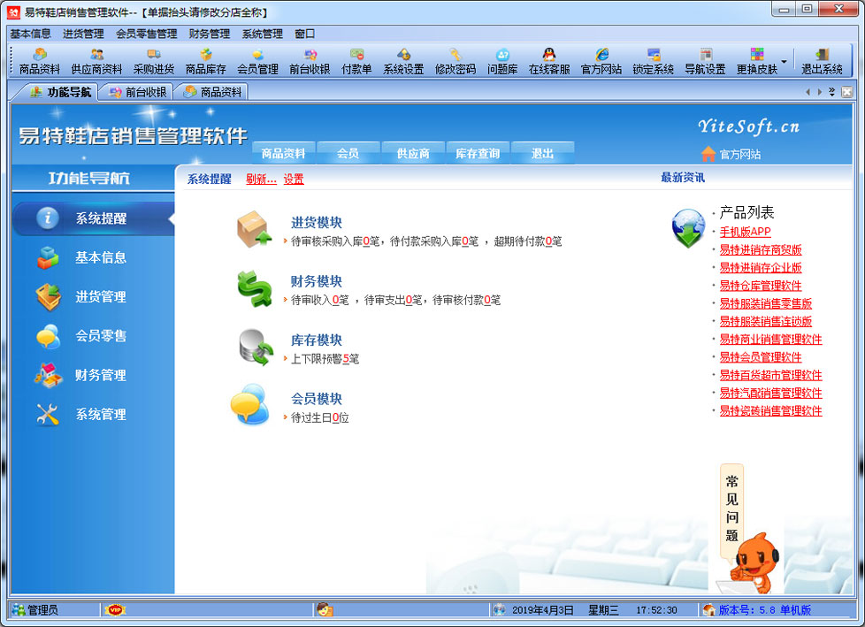
Task: Open 商品资料 toolbar icon
Action: [40, 61]
